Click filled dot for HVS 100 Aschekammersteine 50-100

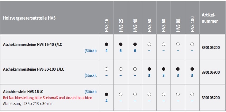(x=192, y=69)
